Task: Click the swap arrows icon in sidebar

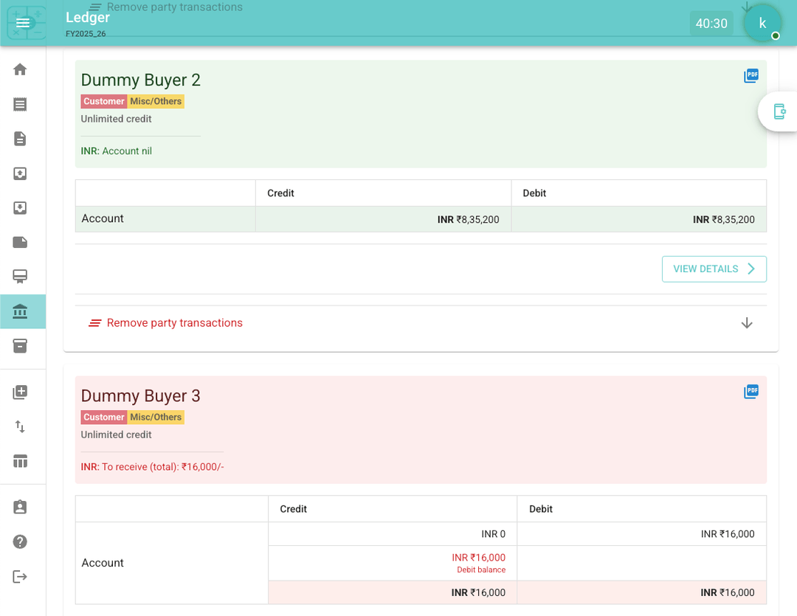Action: click(x=20, y=426)
